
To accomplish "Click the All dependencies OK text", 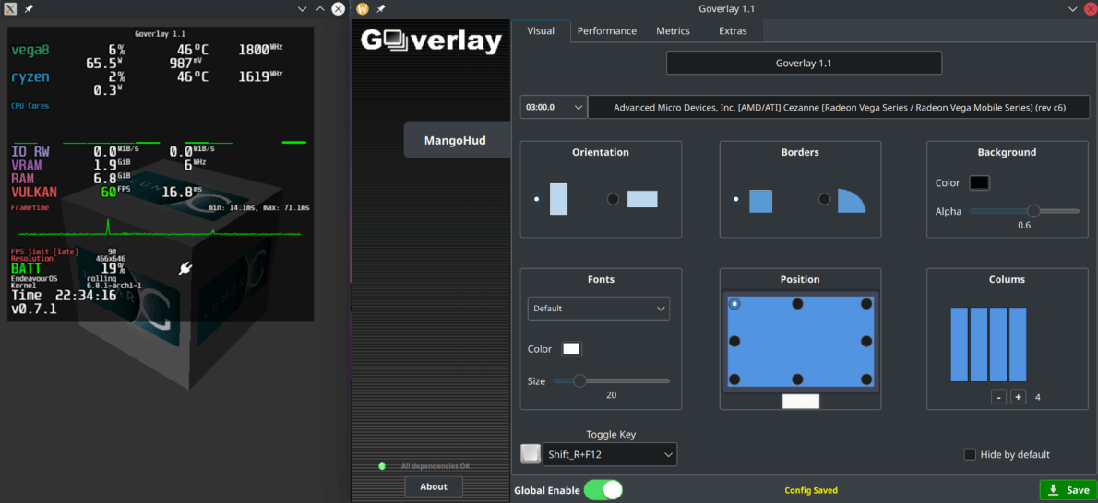I will (x=435, y=466).
